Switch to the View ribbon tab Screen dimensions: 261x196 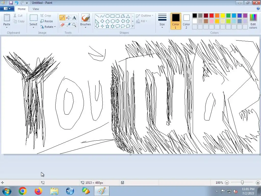pyautogui.click(x=36, y=9)
